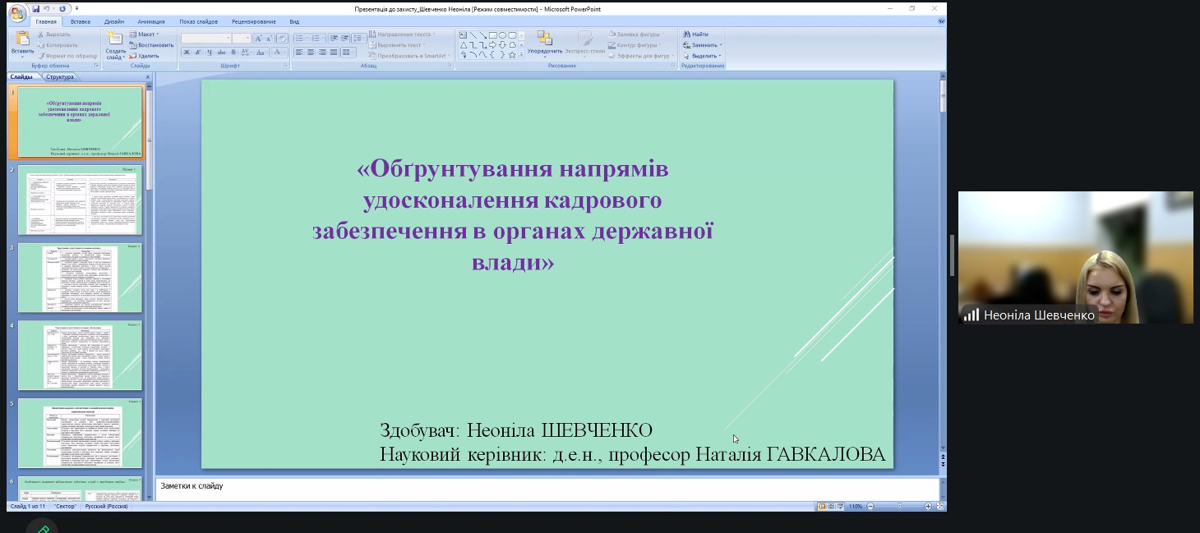
Task: Switch to slide sorter view
Action: point(832,507)
